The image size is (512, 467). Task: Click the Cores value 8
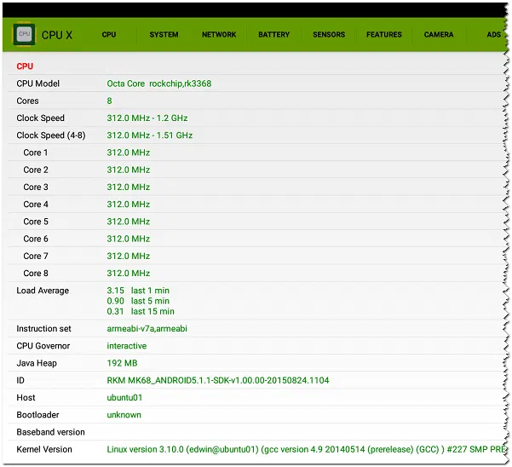(109, 101)
